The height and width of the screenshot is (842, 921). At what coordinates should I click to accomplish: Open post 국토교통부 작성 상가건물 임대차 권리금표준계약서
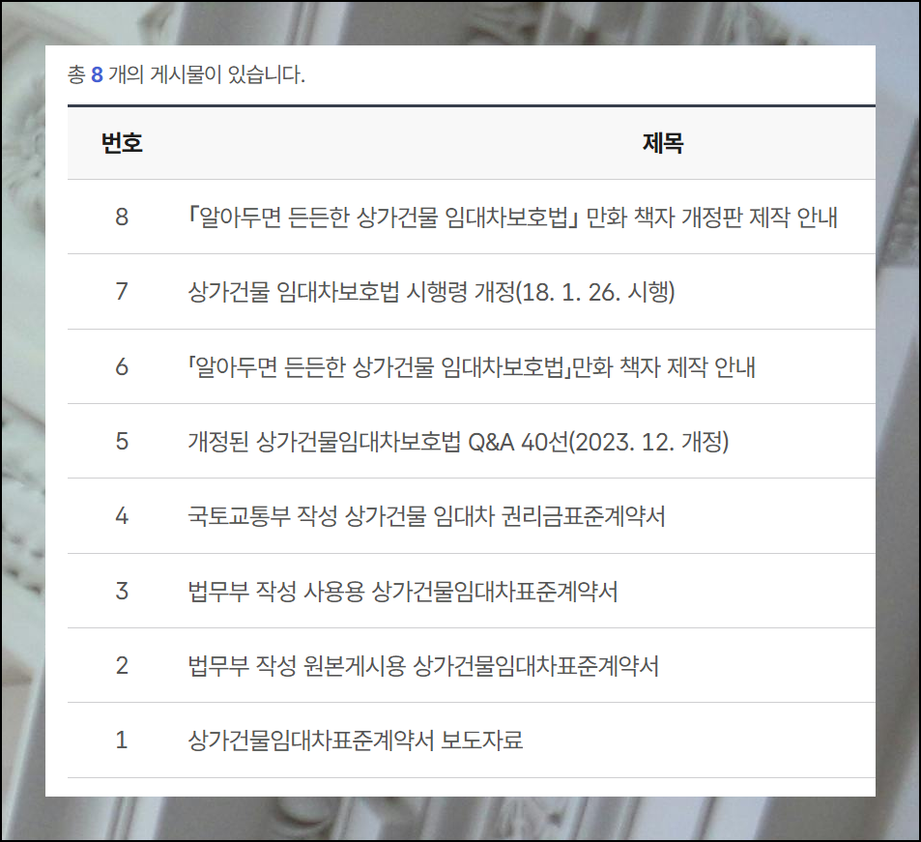(x=426, y=516)
